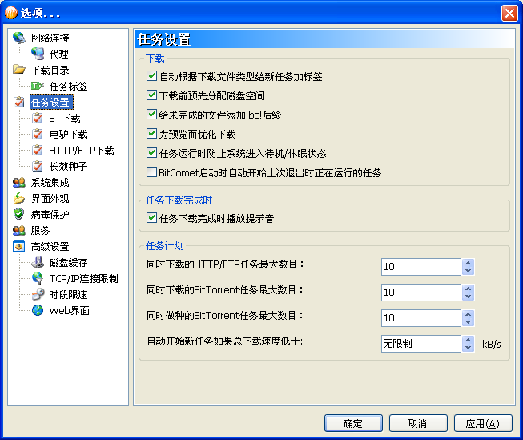Click the TCP/IP连接限制 globe icon

[38, 278]
